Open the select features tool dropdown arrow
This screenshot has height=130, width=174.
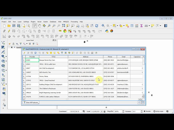click(x=117, y=26)
